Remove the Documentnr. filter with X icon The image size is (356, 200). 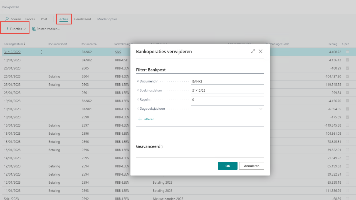(x=138, y=81)
